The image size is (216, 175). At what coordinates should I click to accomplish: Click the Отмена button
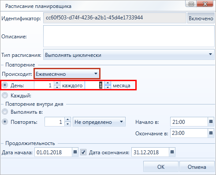(197, 167)
